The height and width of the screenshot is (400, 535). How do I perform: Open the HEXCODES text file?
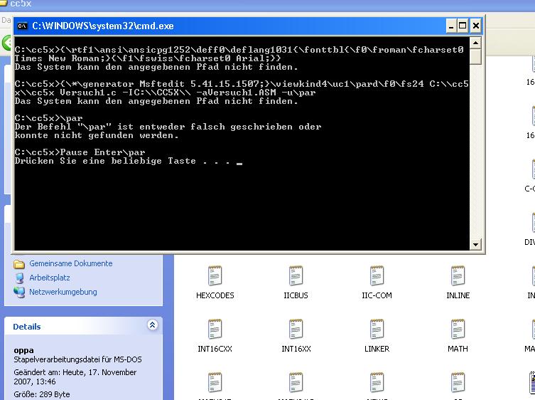coord(215,276)
